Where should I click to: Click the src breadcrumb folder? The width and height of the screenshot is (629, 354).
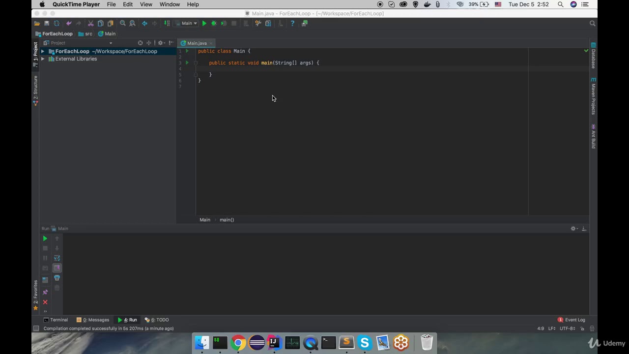[x=85, y=34]
